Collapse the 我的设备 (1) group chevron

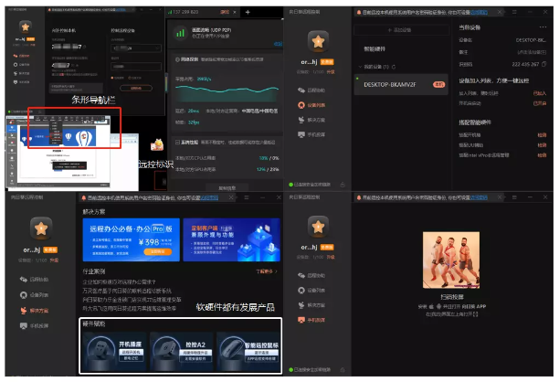[359, 67]
